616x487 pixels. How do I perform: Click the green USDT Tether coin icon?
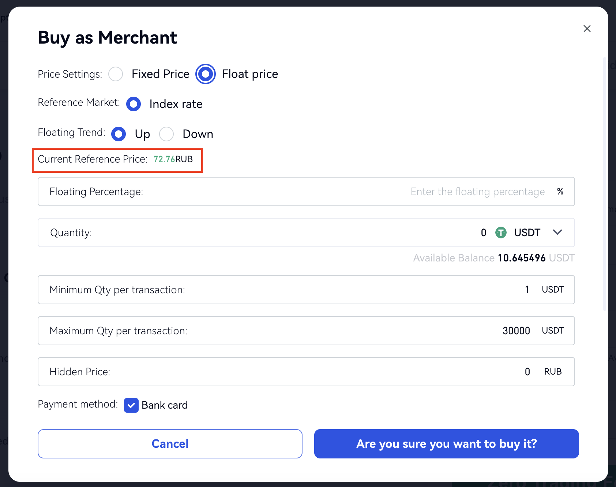pos(501,233)
